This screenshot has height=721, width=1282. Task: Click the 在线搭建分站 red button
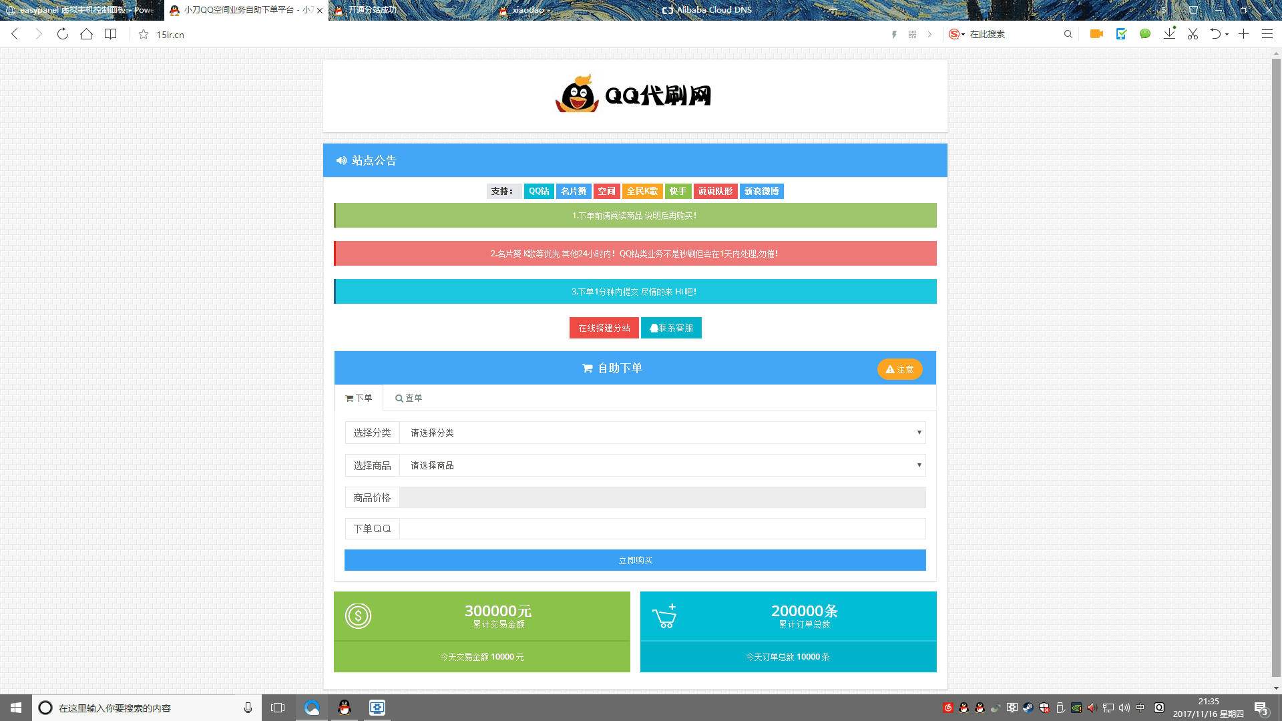click(x=604, y=328)
